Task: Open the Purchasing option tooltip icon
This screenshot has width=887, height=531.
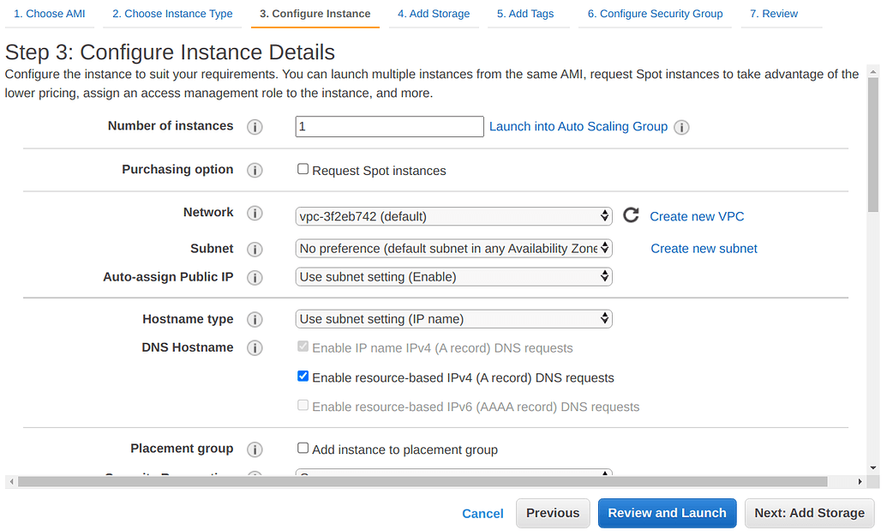Action: tap(255, 170)
